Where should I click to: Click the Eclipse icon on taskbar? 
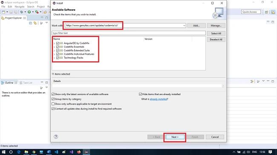[87, 152]
